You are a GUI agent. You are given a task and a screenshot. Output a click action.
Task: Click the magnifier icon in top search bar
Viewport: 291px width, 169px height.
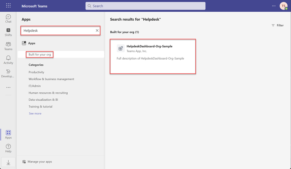click(89, 6)
